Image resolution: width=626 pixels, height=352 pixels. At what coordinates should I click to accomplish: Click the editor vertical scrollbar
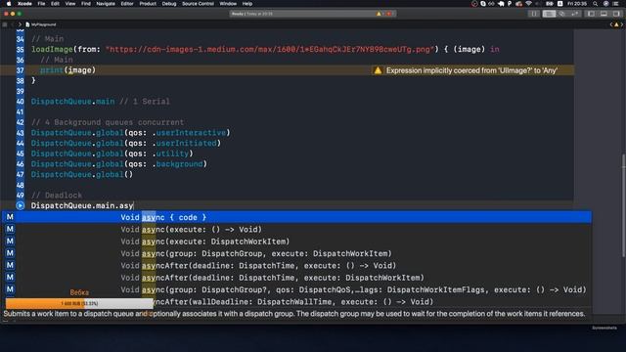pyautogui.click(x=623, y=205)
